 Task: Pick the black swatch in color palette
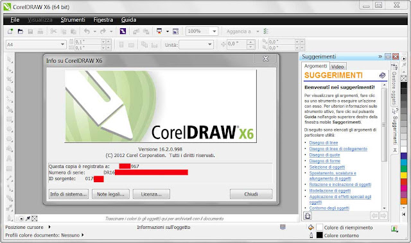[404, 85]
